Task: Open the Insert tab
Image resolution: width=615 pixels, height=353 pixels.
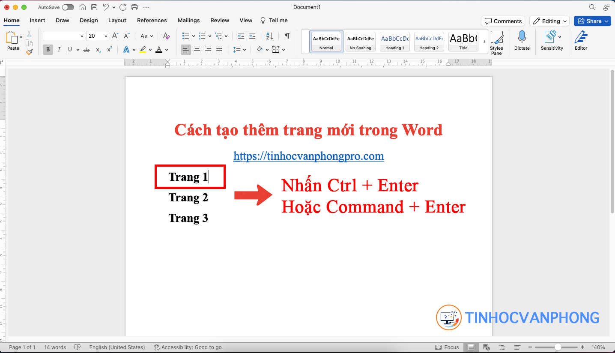Action: (37, 21)
